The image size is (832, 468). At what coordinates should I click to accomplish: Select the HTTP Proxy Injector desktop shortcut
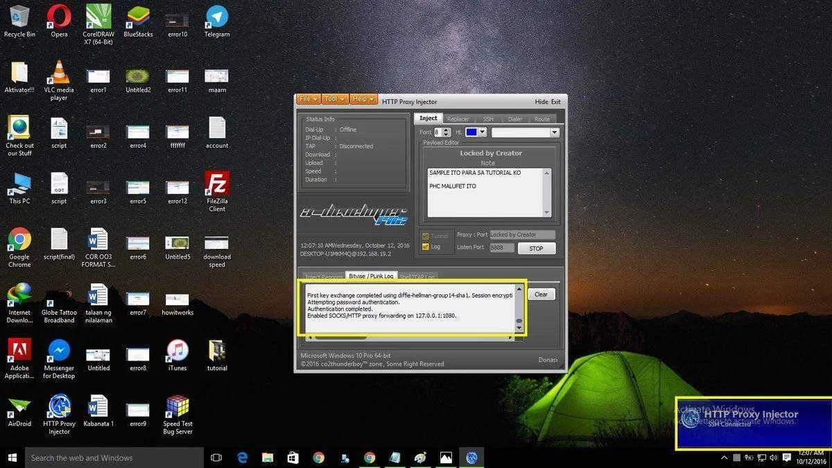click(x=59, y=414)
